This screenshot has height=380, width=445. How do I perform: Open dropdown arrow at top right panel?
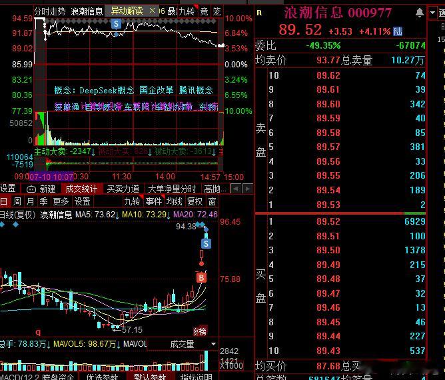[432, 13]
